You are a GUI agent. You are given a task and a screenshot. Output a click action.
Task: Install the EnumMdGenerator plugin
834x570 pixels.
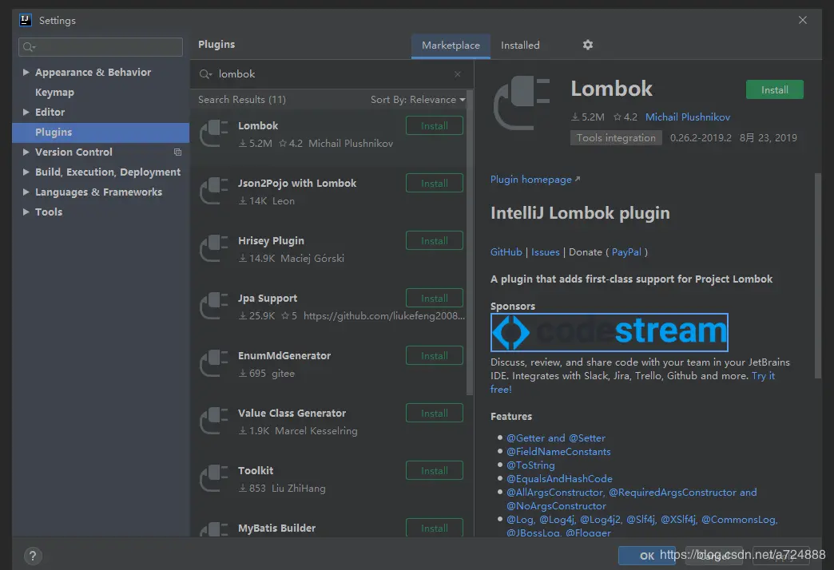pyautogui.click(x=434, y=356)
